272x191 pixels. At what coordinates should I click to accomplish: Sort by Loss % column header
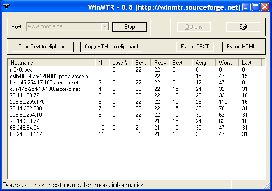click(121, 62)
